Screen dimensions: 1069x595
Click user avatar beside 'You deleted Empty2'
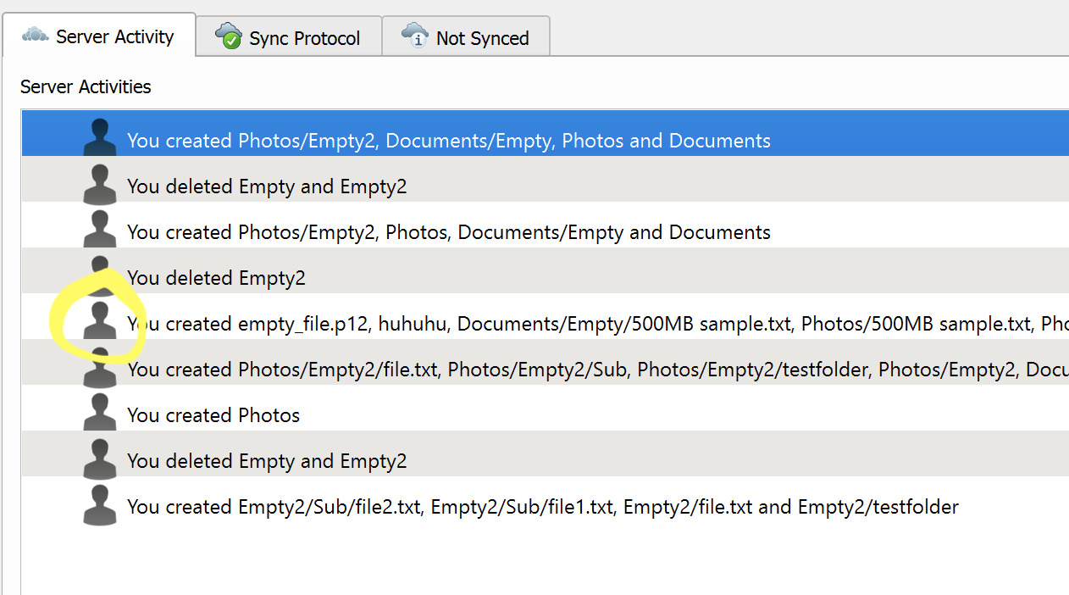tap(100, 275)
